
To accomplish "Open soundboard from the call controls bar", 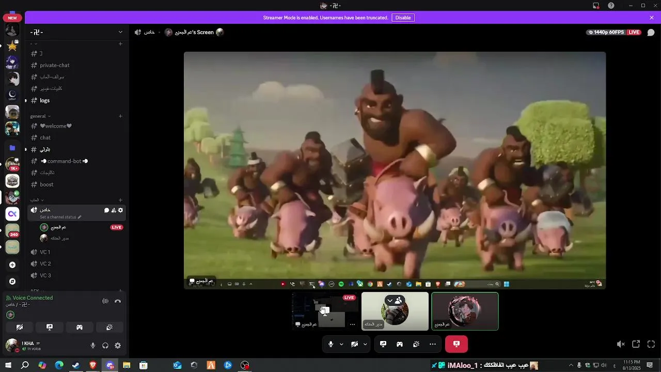I will (416, 344).
